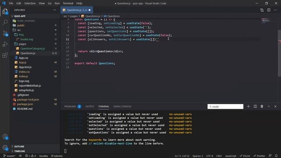Viewport: 281px width, 158px height.
Task: Open the Run and Debug view
Action: pos(5,44)
